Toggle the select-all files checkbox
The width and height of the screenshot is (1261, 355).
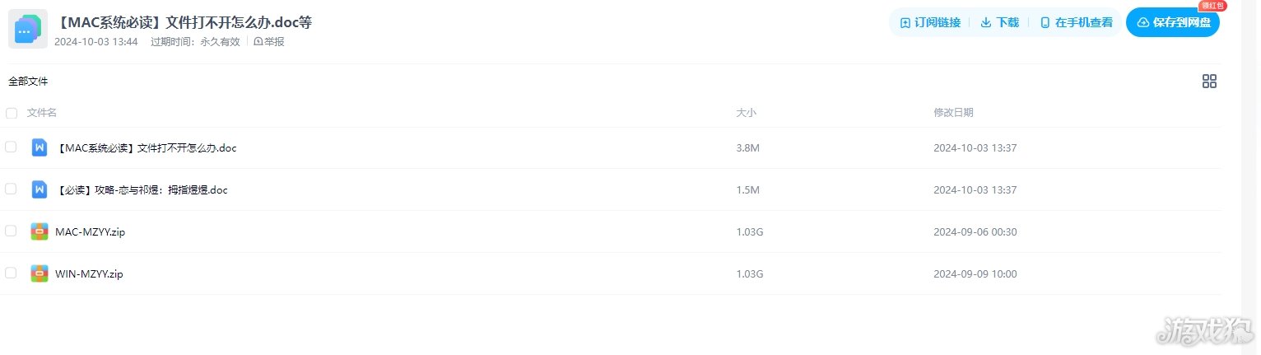coord(12,113)
